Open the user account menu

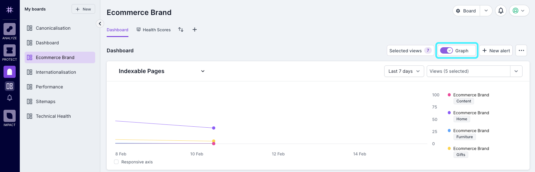(x=519, y=11)
